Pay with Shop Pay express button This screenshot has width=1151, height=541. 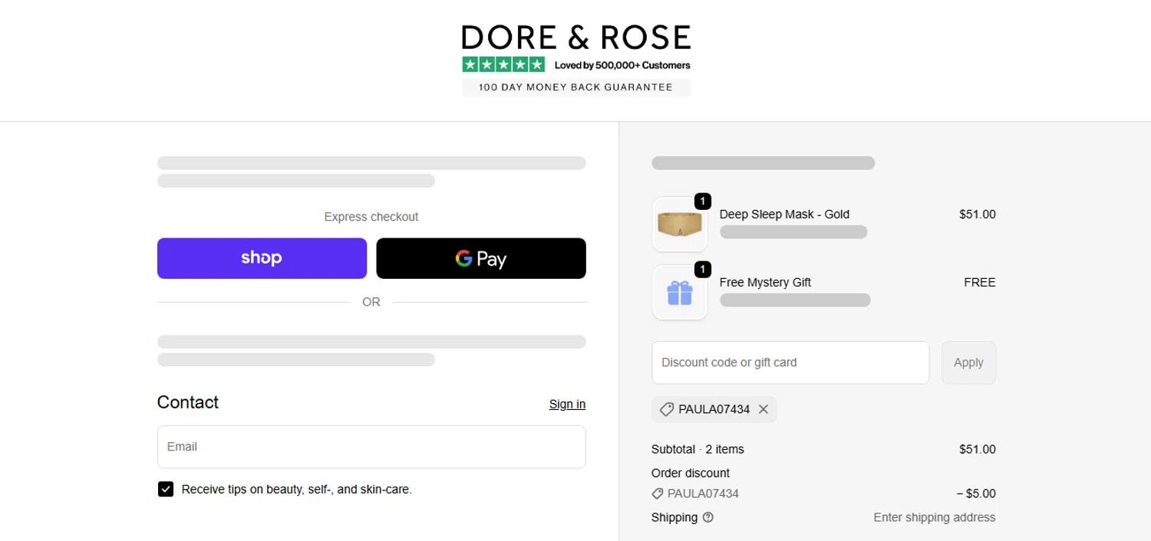tap(262, 258)
